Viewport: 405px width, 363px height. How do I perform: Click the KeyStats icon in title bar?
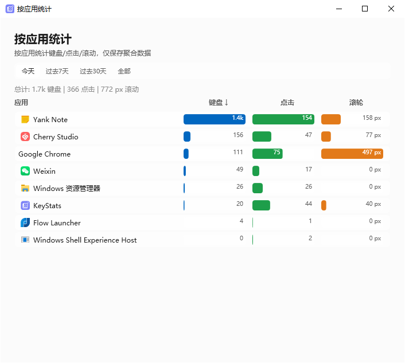[x=10, y=9]
